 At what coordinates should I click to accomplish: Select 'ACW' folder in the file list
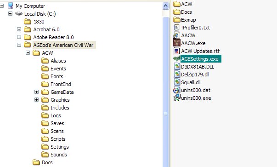point(187,4)
